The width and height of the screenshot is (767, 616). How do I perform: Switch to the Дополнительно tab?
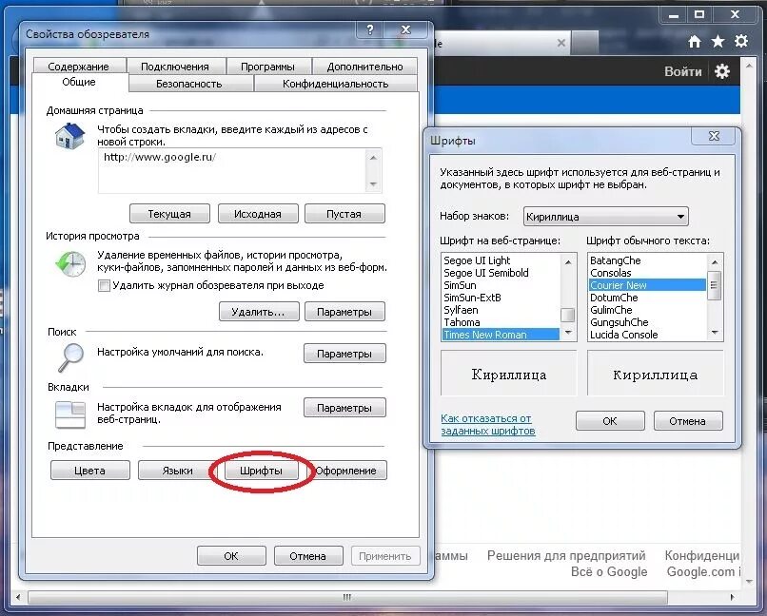(364, 67)
